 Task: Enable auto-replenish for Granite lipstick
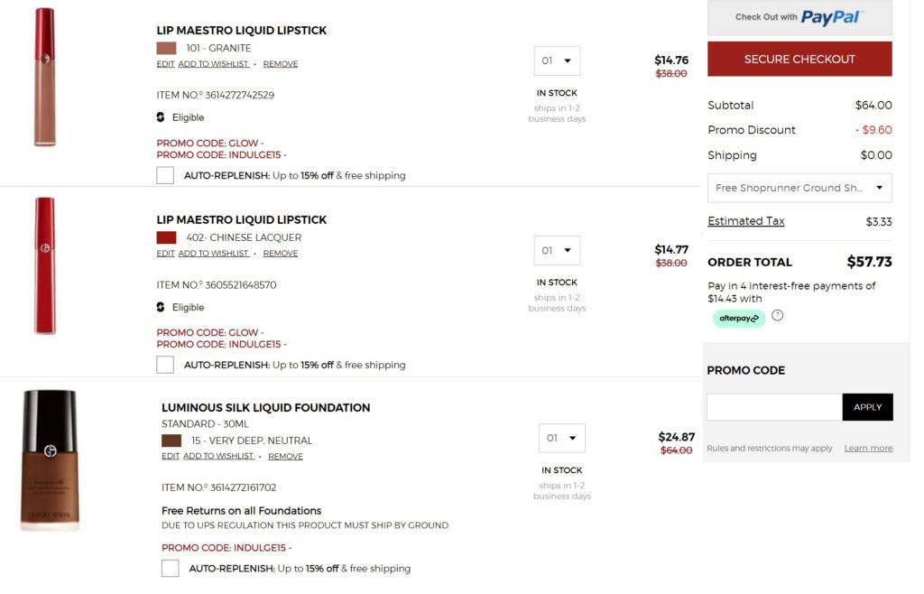coord(165,175)
